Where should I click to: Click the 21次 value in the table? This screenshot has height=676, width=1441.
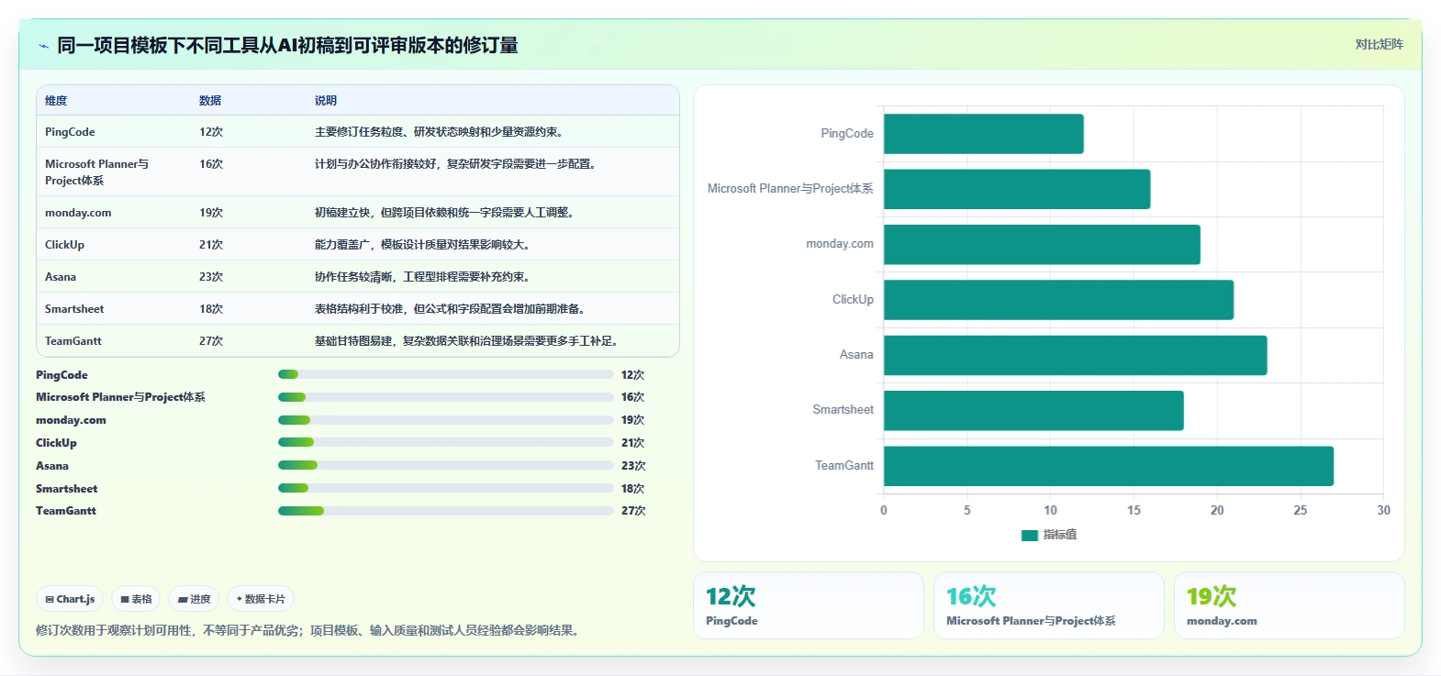(x=211, y=245)
